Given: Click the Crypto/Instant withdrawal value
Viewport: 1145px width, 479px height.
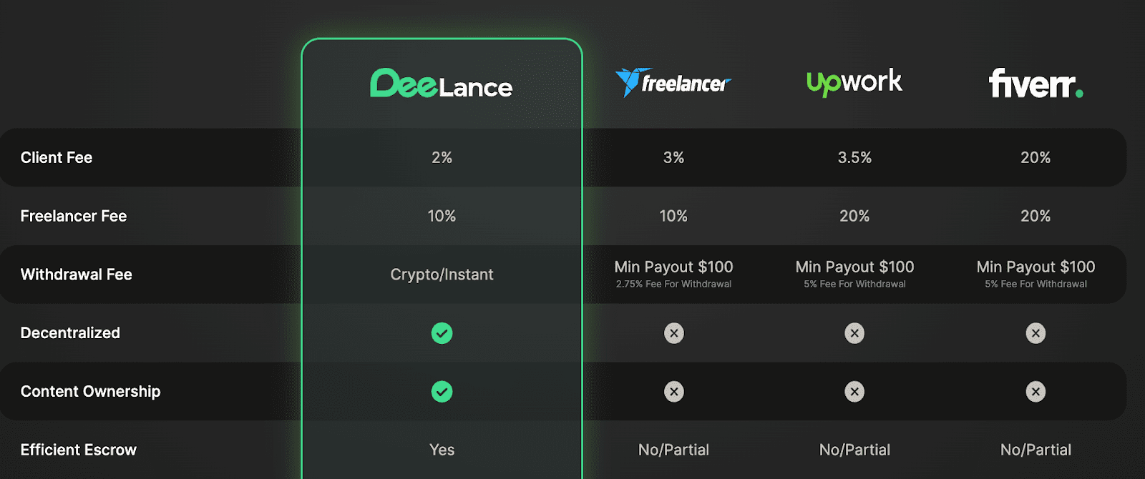Looking at the screenshot, I should point(442,275).
